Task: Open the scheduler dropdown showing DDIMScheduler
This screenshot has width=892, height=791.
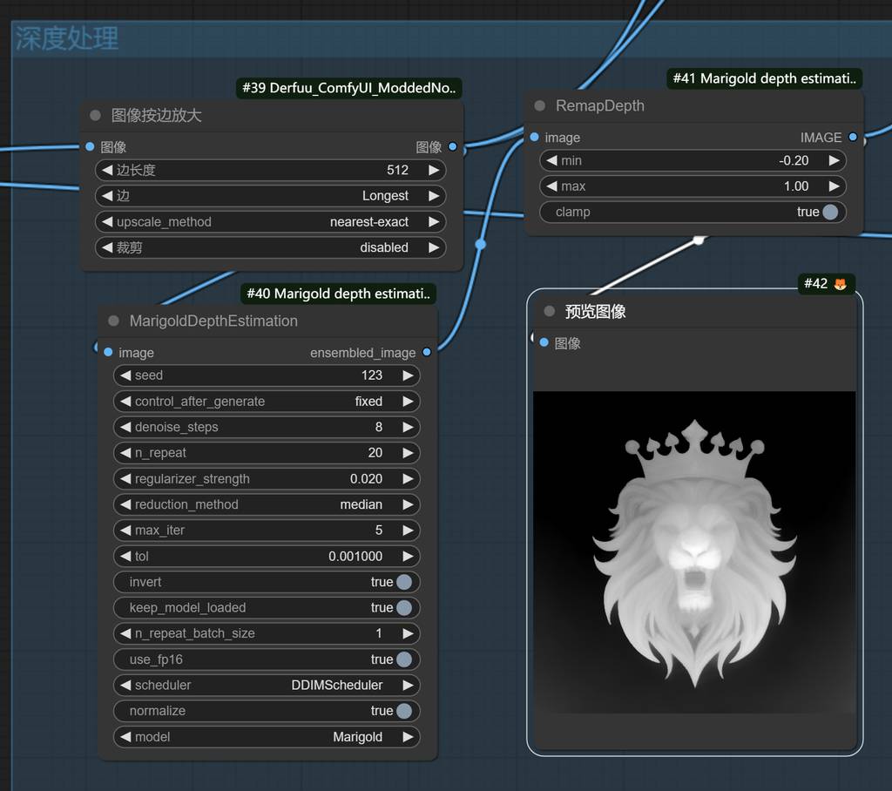Action: click(267, 685)
